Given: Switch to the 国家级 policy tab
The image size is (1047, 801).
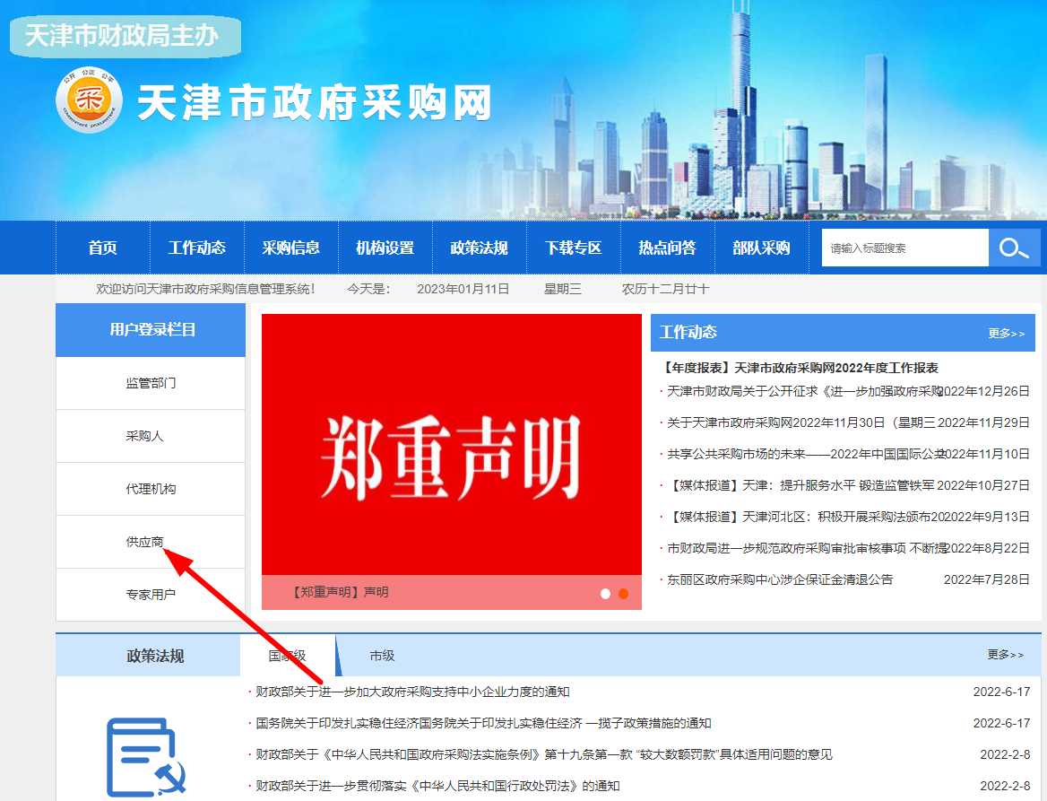Looking at the screenshot, I should tap(287, 656).
